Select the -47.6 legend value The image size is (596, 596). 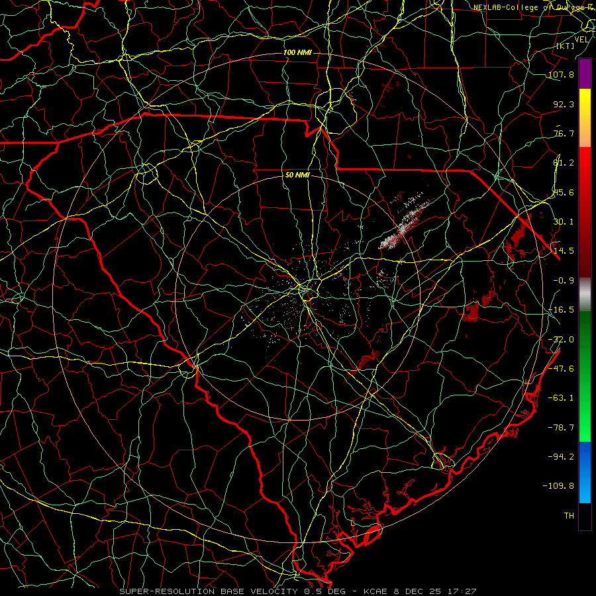pos(561,369)
